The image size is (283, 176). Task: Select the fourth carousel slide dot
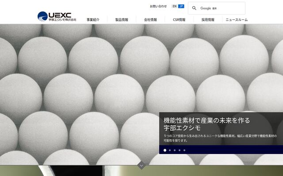click(180, 150)
